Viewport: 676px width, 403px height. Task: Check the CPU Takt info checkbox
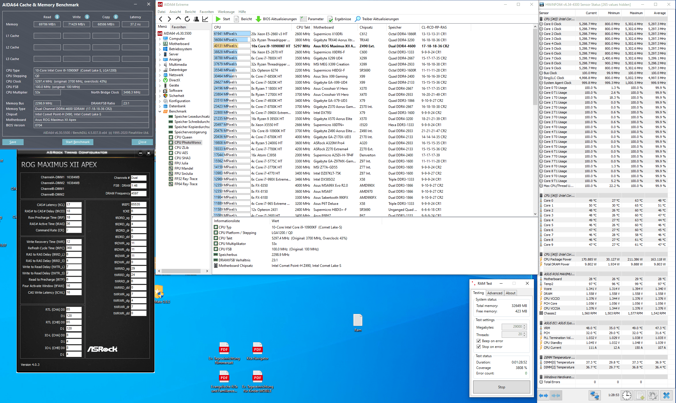[x=216, y=238]
